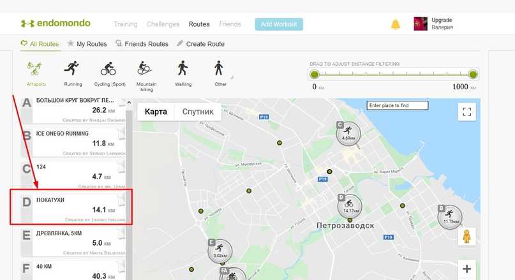Viewport: 515px width, 280px height.
Task: Switch map to Карта view
Action: click(x=156, y=112)
